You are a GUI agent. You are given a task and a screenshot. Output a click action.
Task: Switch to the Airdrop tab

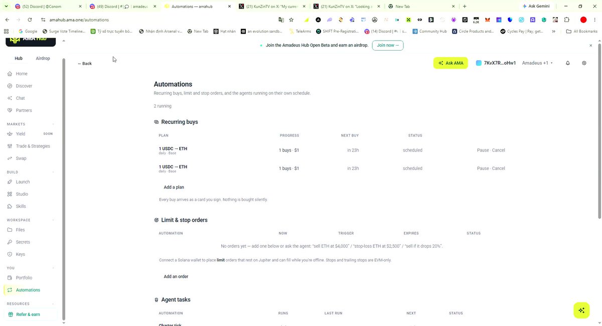(43, 58)
